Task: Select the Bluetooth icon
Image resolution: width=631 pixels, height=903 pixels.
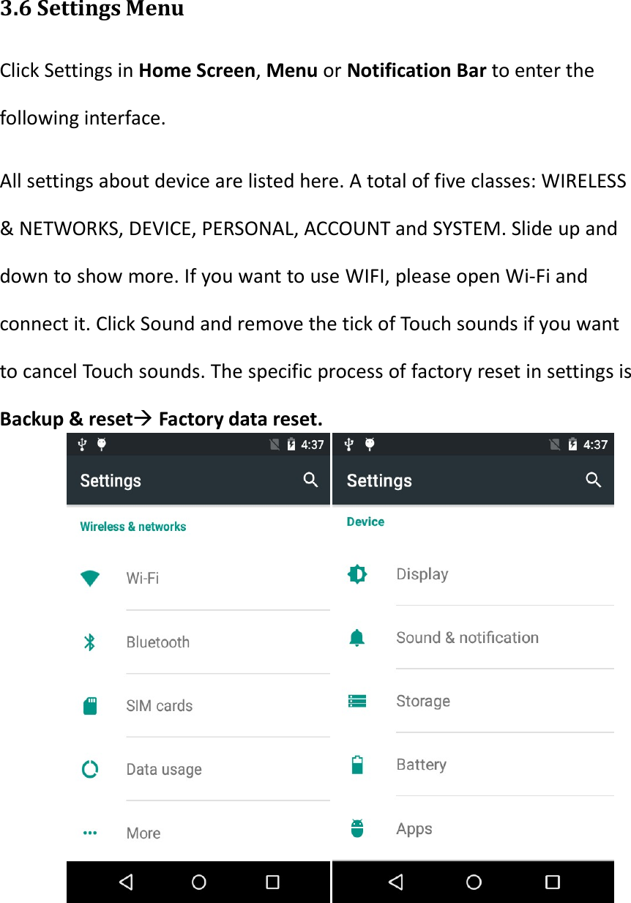Action: click(x=89, y=642)
